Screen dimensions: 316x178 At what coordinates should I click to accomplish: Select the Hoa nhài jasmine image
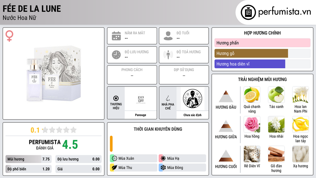pos(276,124)
